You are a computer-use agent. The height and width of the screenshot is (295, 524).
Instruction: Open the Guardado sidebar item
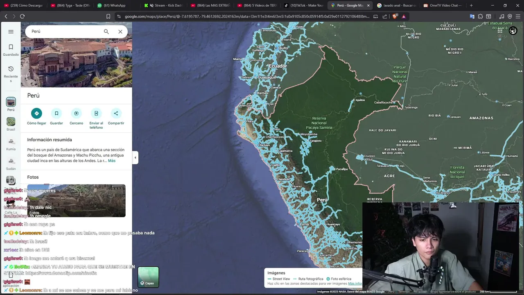(11, 50)
